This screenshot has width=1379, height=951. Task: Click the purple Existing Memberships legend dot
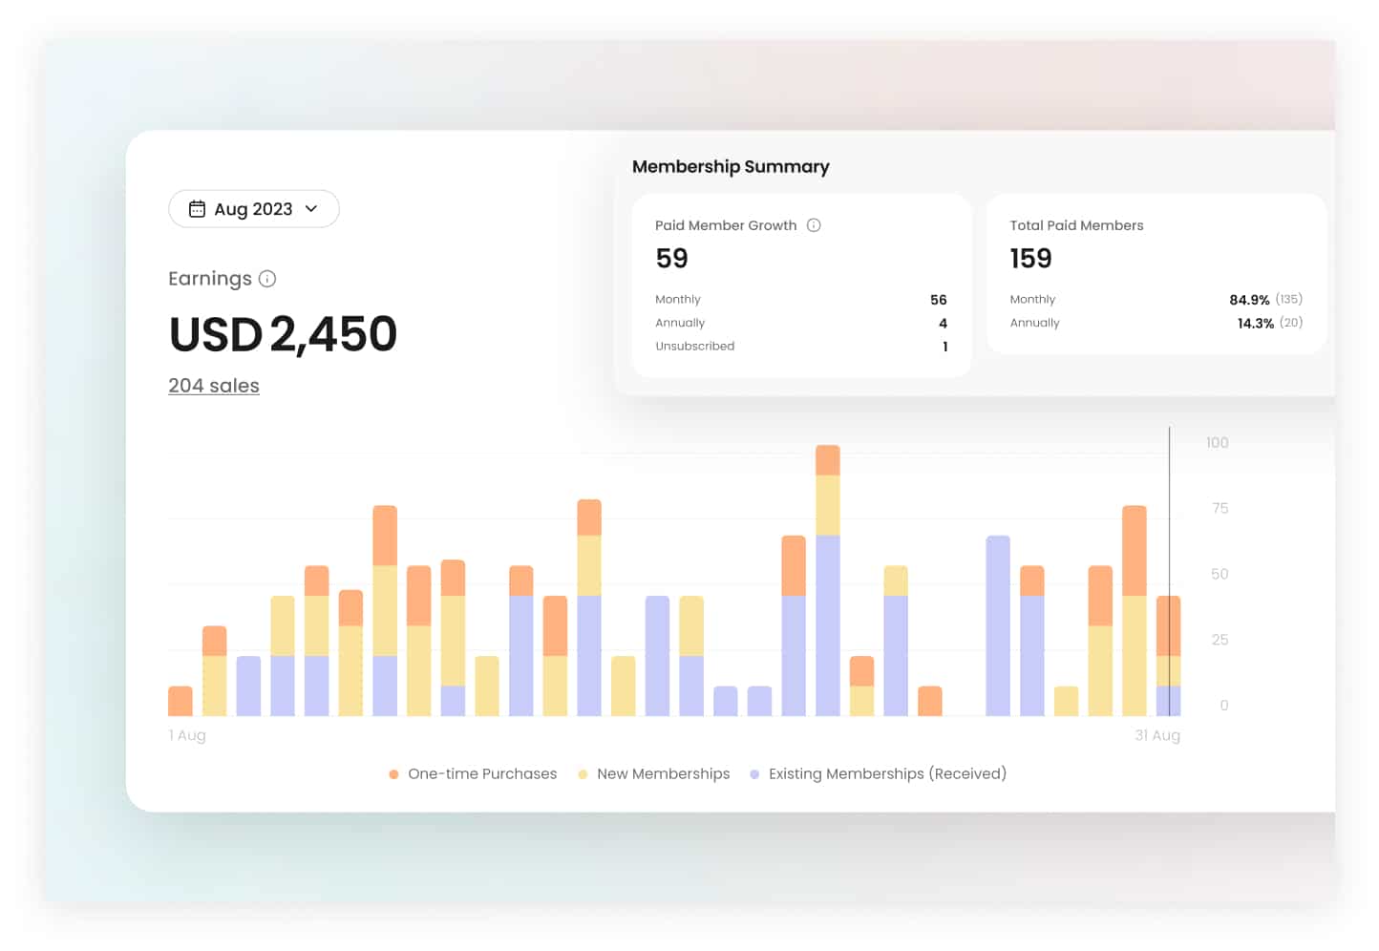[x=754, y=774]
